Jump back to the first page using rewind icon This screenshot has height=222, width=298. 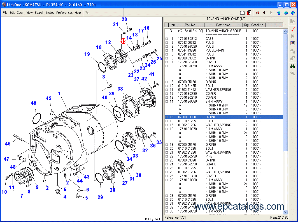click(x=257, y=12)
